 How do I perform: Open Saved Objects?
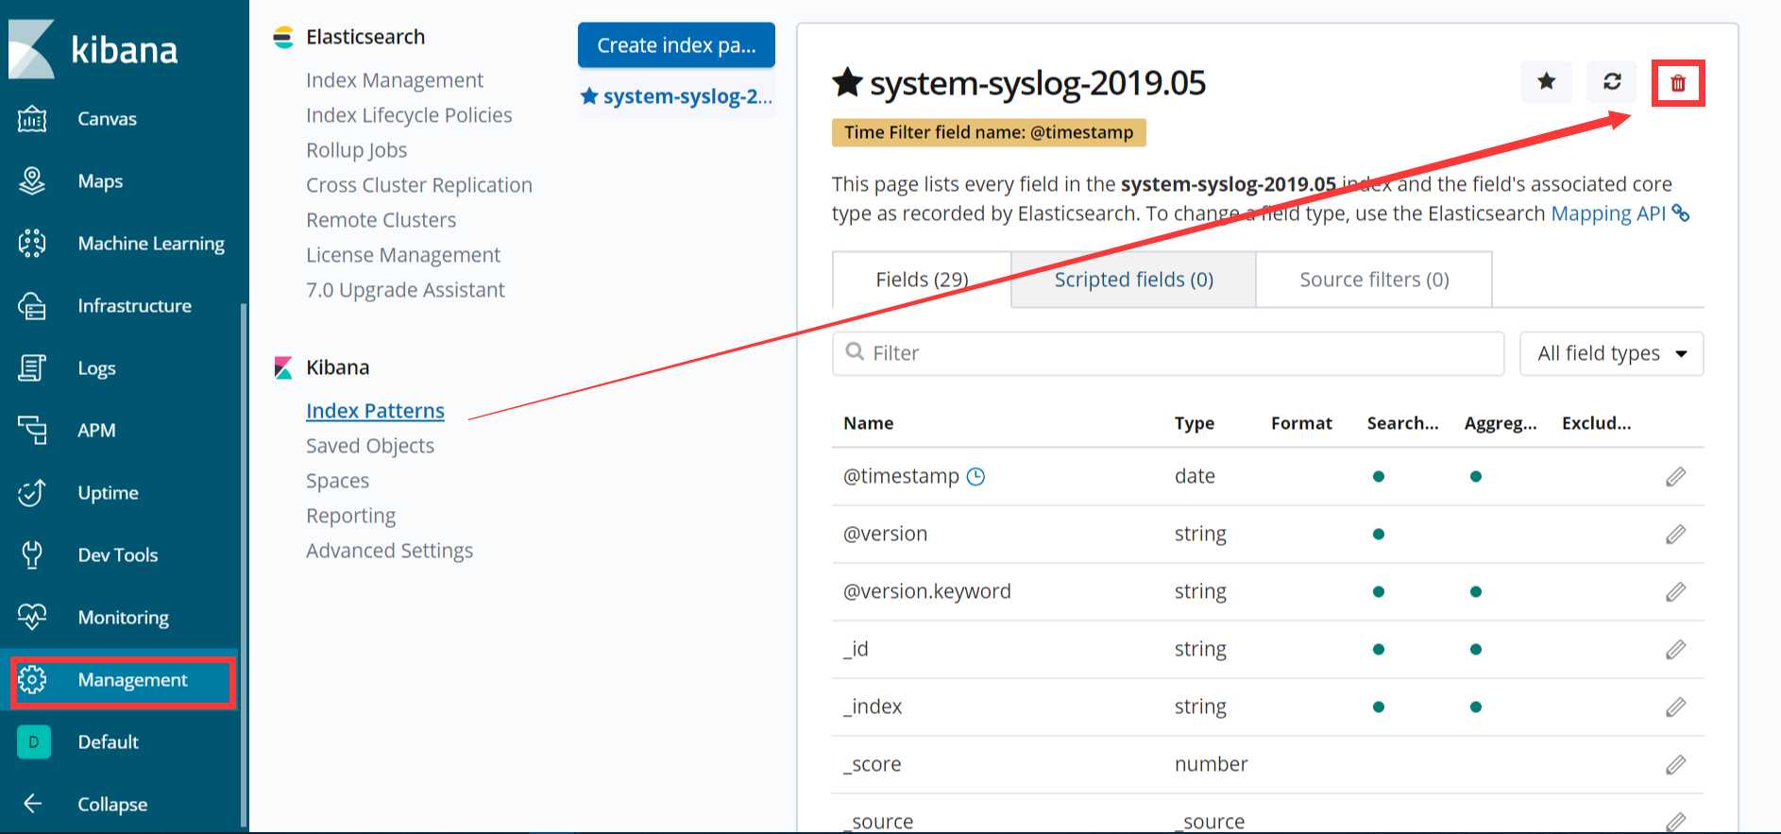pos(370,446)
